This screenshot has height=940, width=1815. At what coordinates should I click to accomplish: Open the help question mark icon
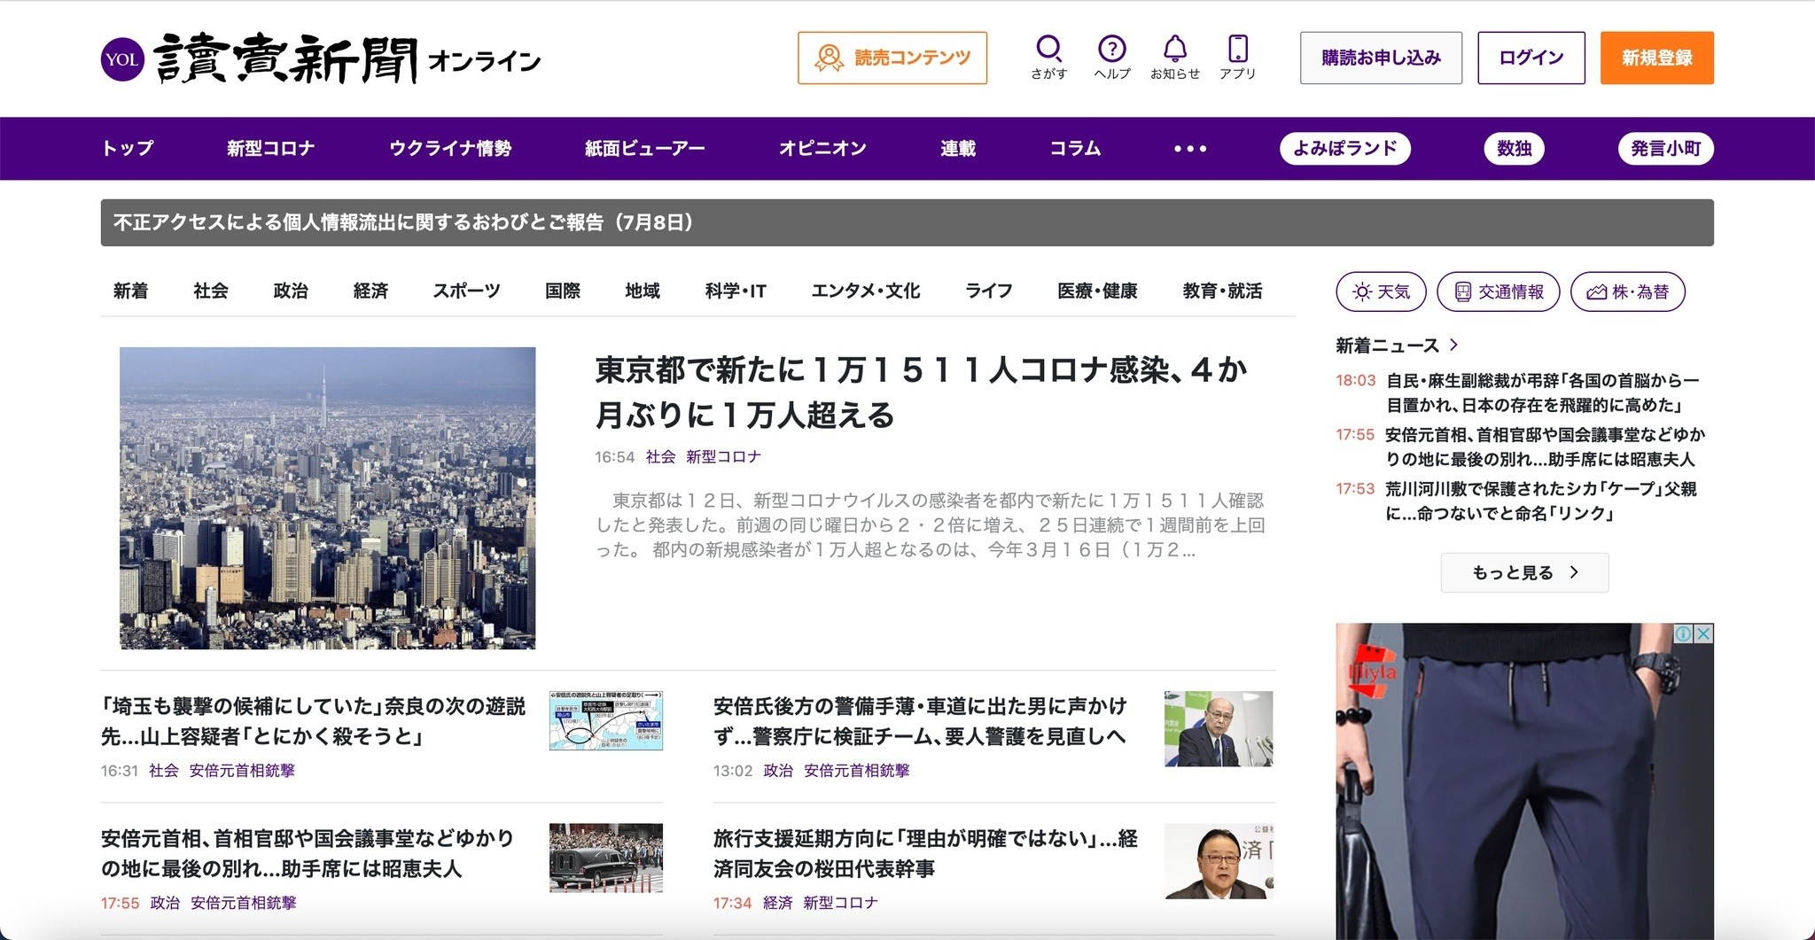tap(1111, 49)
